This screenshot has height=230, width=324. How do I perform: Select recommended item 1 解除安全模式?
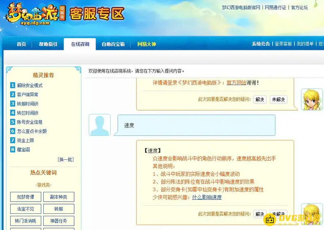30,85
